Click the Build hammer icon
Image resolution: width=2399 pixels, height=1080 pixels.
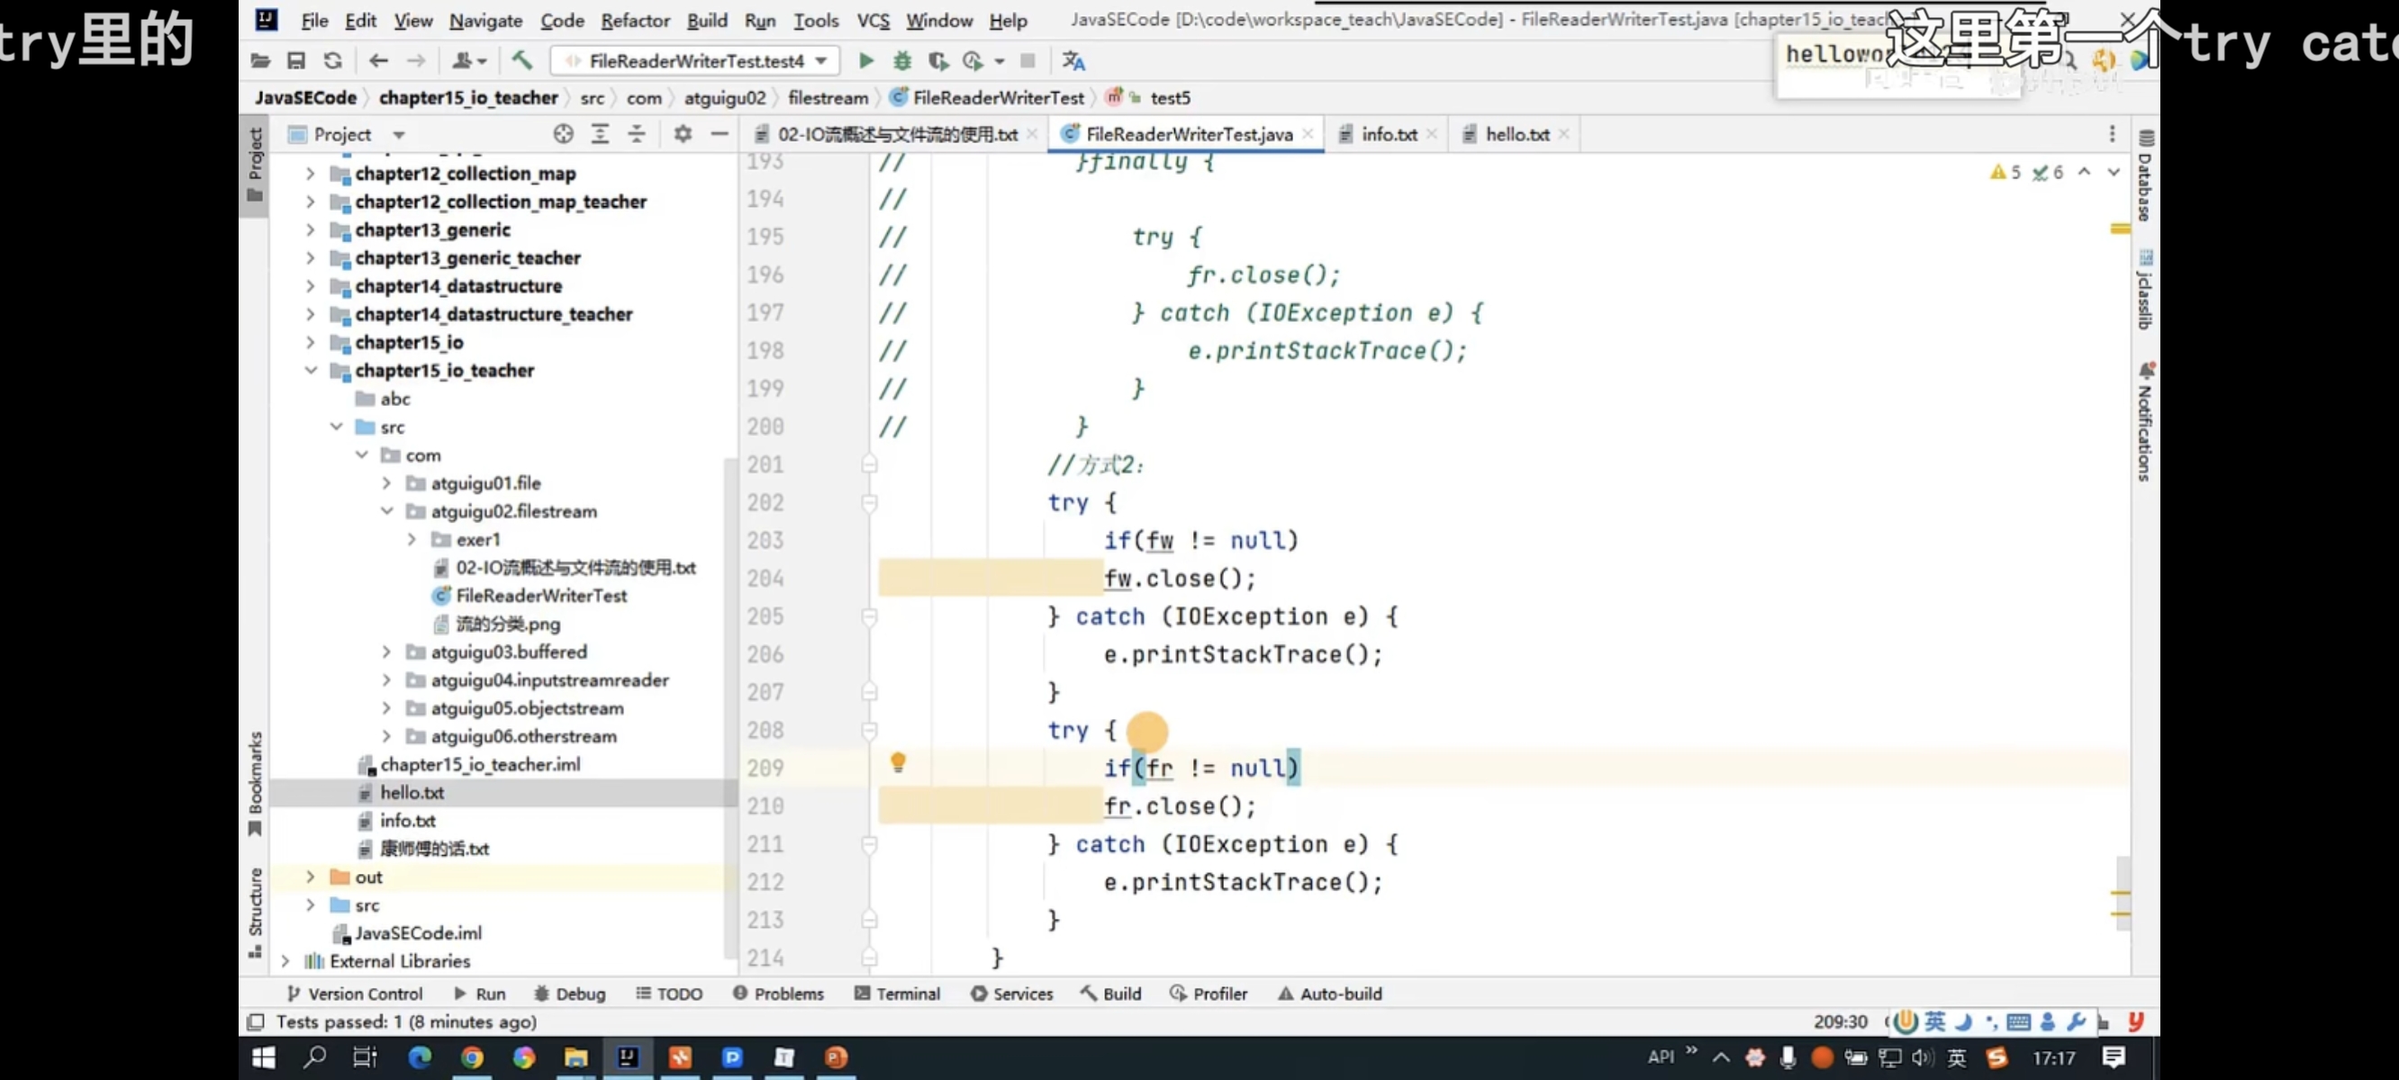click(x=521, y=60)
